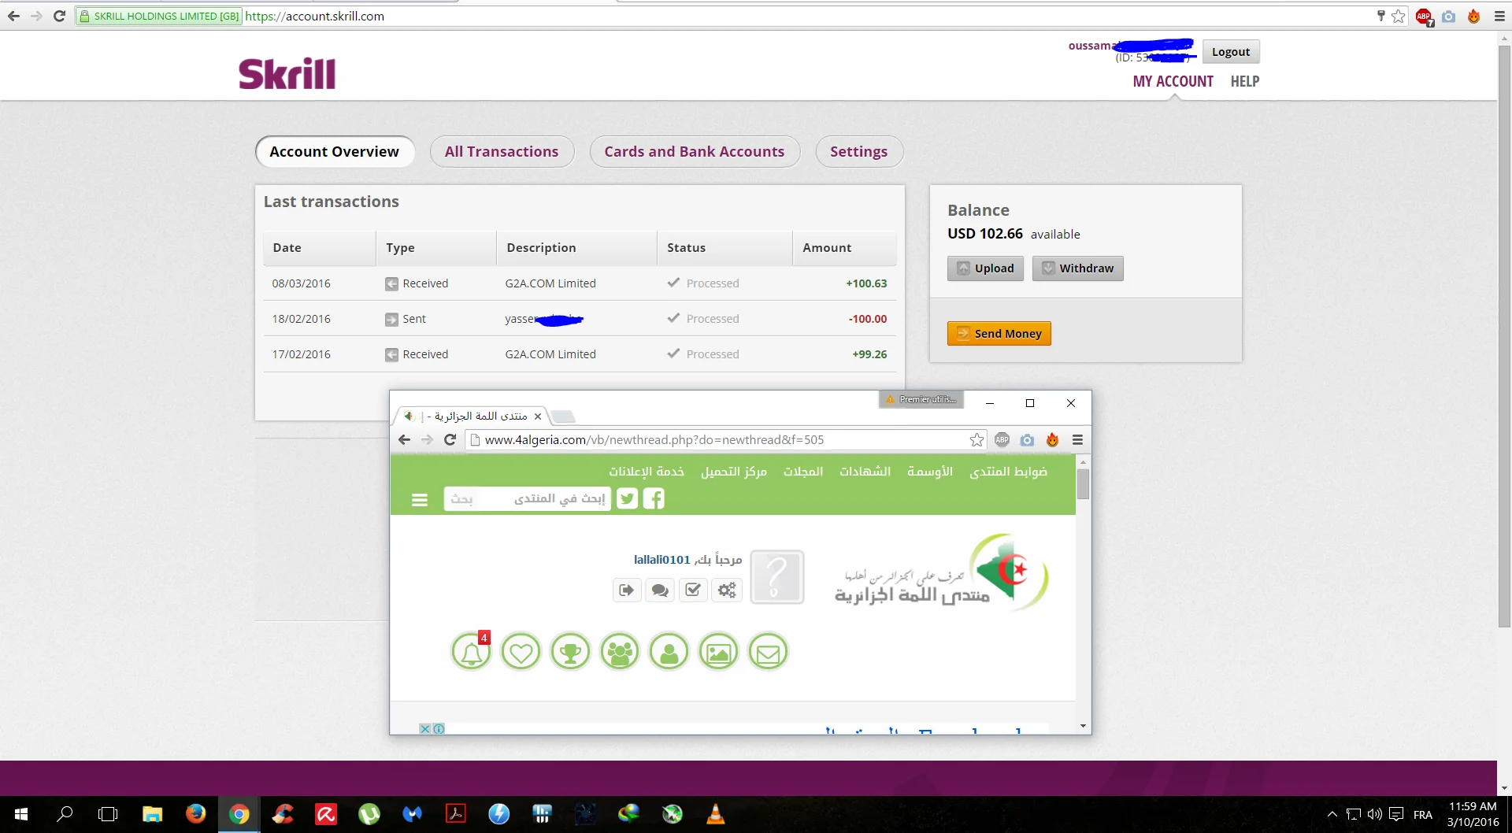This screenshot has height=833, width=1512.
Task: Click the Withdraw button
Action: click(x=1077, y=268)
